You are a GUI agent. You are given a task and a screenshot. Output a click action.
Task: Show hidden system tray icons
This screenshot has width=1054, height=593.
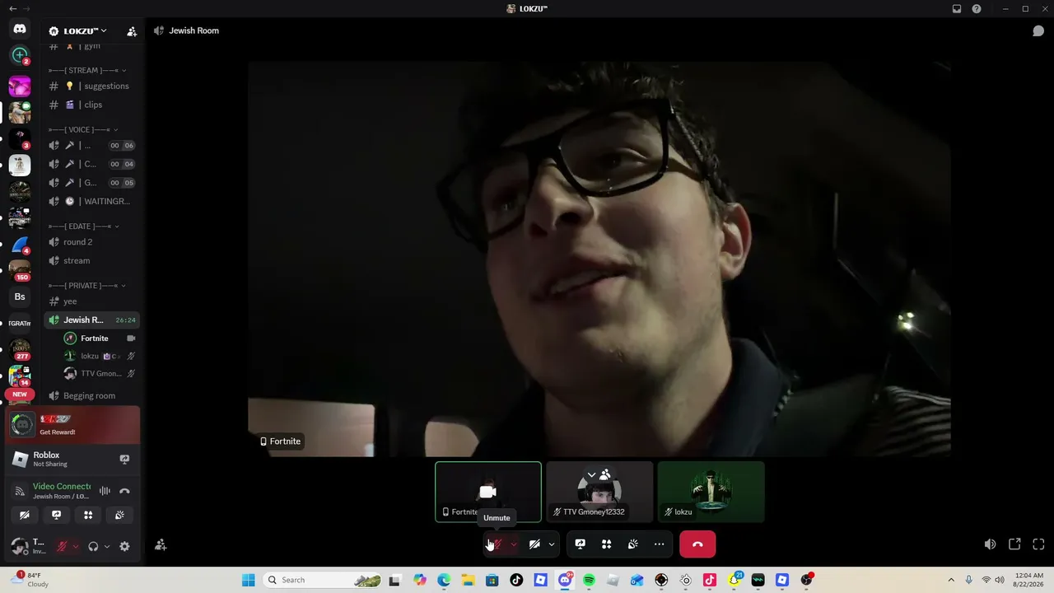(x=951, y=580)
